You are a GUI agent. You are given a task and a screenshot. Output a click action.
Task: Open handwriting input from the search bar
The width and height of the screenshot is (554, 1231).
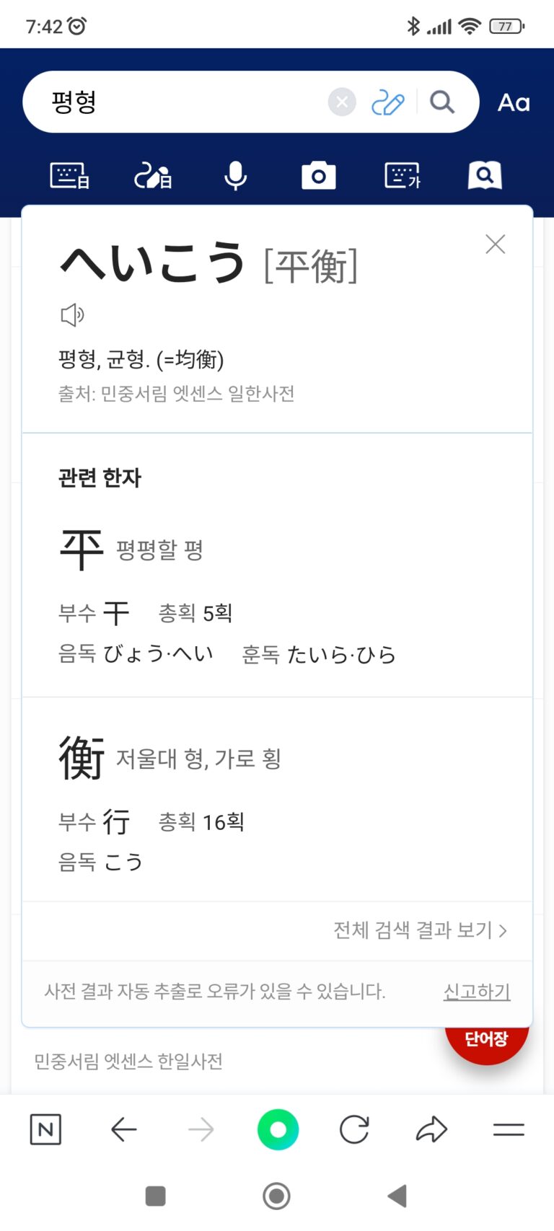click(387, 103)
